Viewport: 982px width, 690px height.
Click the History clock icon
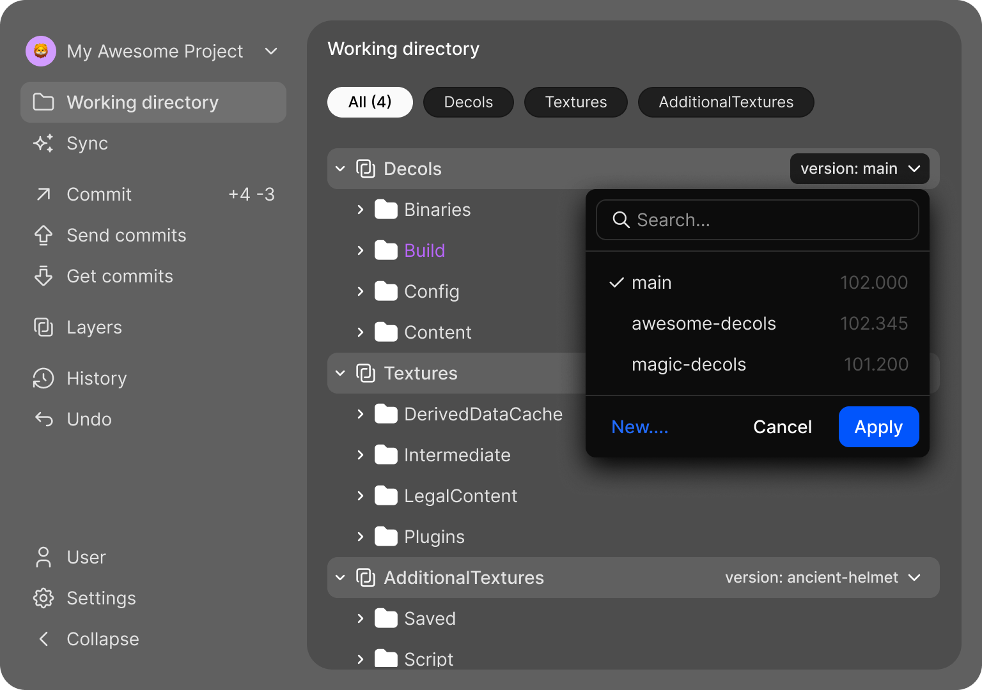pos(43,378)
